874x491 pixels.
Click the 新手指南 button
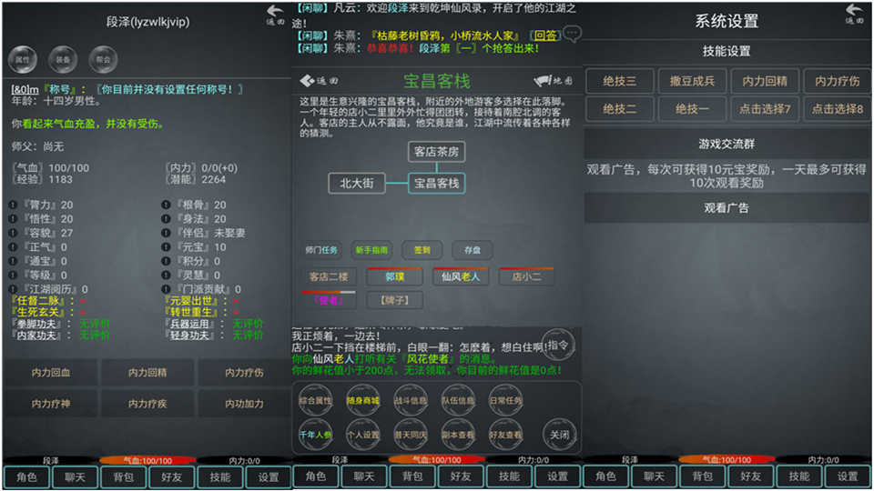[371, 250]
